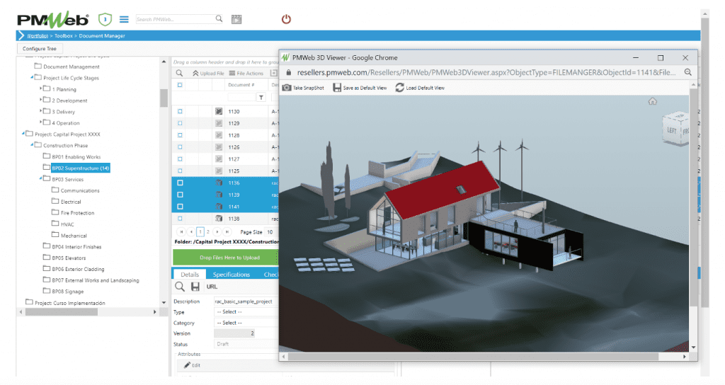
Task: Click the Description field in details panel
Action: point(246,301)
